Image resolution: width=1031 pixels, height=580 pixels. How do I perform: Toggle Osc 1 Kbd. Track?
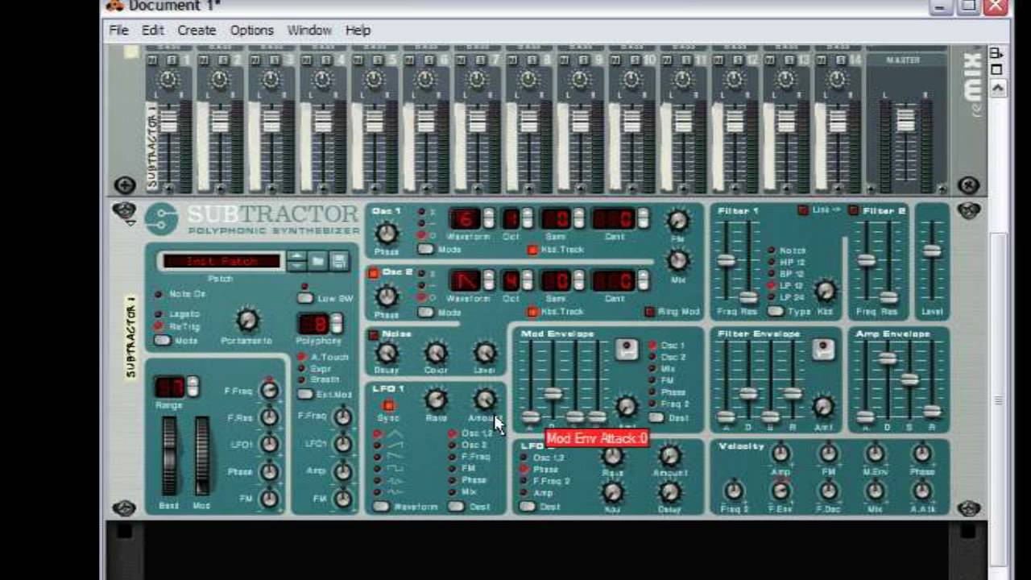pos(532,250)
